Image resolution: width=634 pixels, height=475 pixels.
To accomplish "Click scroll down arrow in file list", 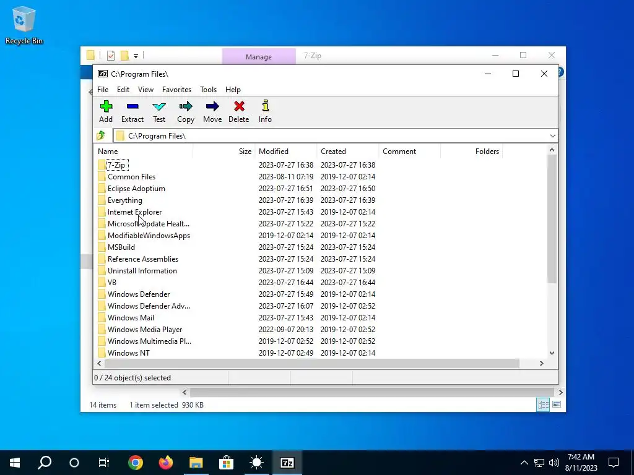I will tap(552, 353).
